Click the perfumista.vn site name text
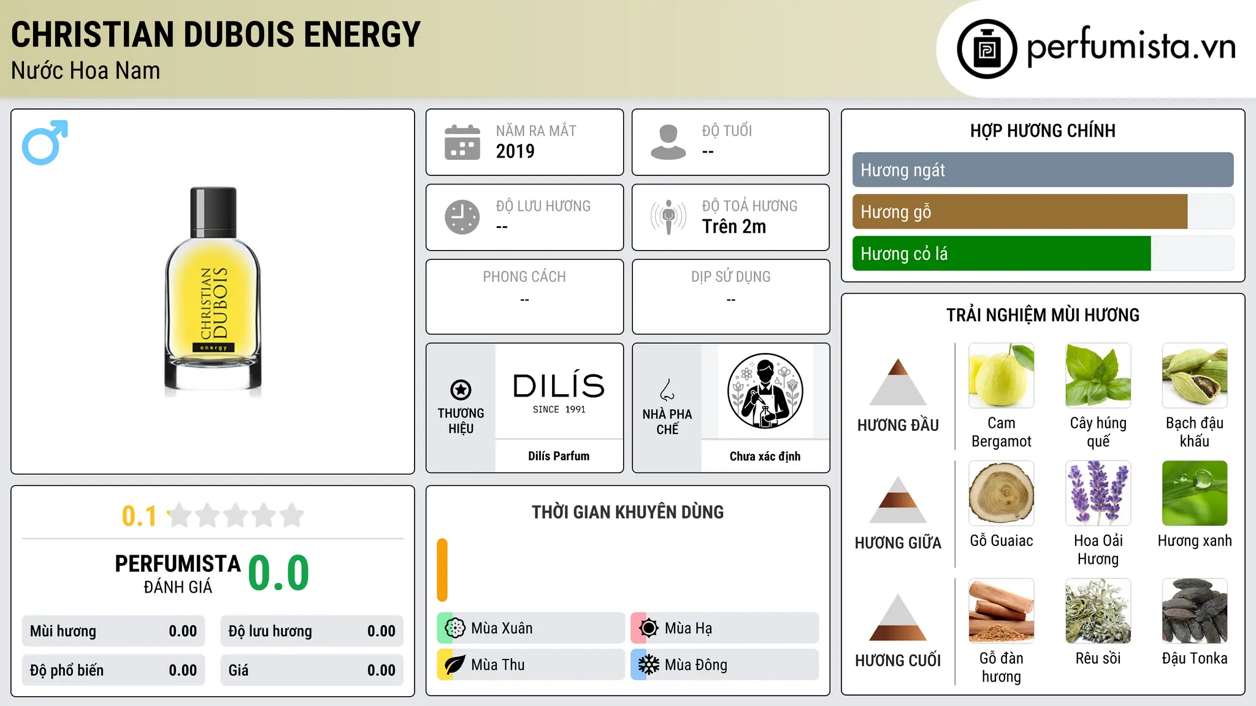This screenshot has width=1256, height=706. [1132, 46]
